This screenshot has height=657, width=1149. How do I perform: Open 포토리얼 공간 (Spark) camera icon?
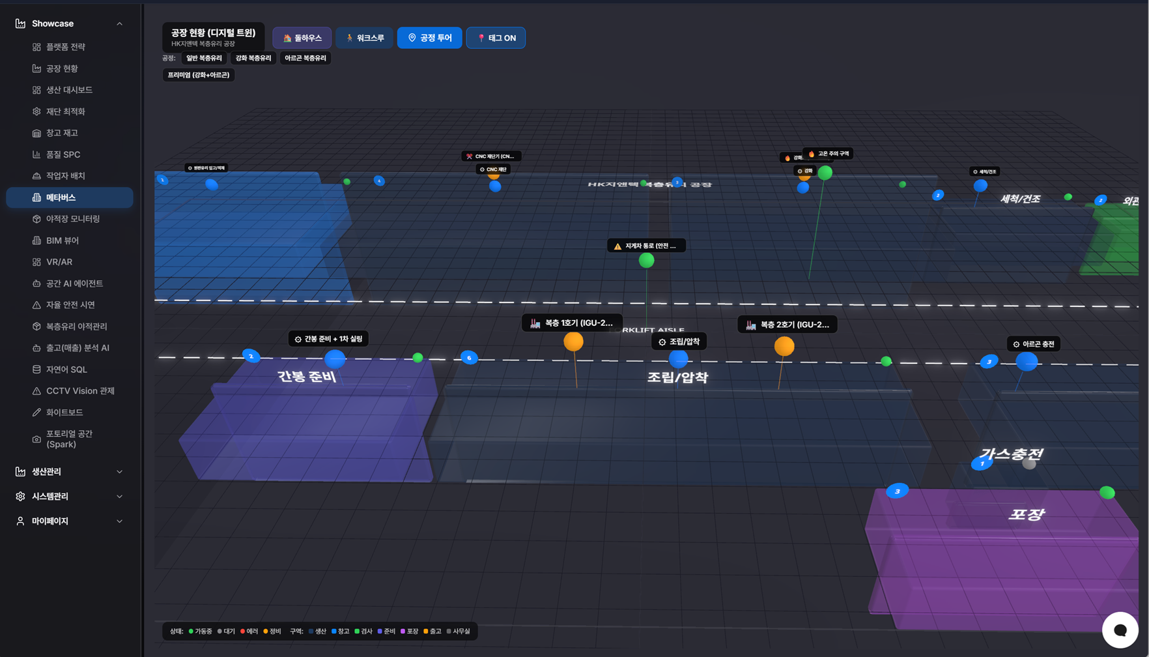[36, 439]
